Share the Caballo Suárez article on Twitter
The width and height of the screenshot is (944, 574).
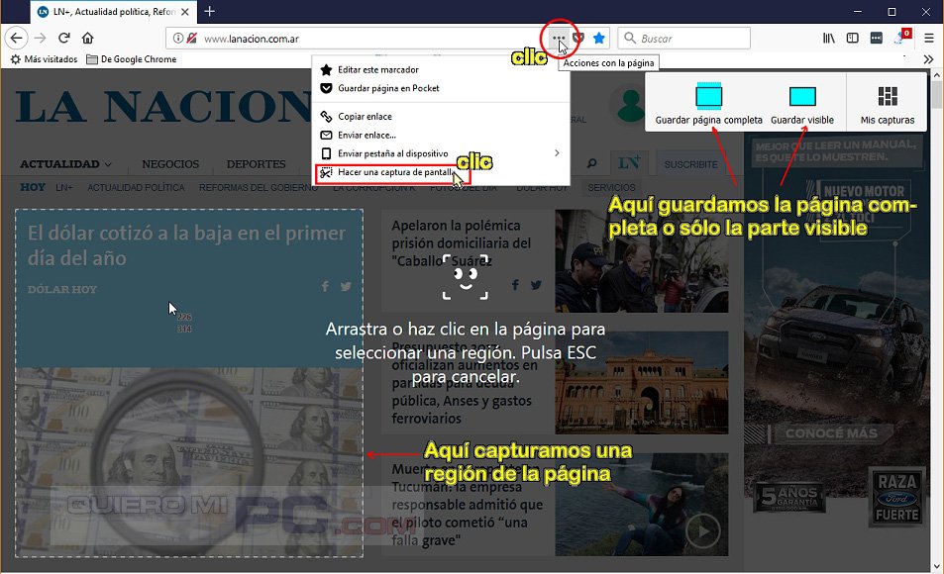[x=536, y=285]
